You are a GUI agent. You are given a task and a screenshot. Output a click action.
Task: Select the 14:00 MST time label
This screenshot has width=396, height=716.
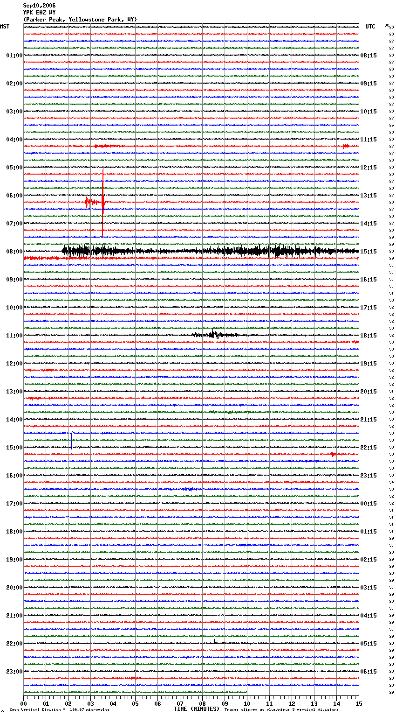14,420
